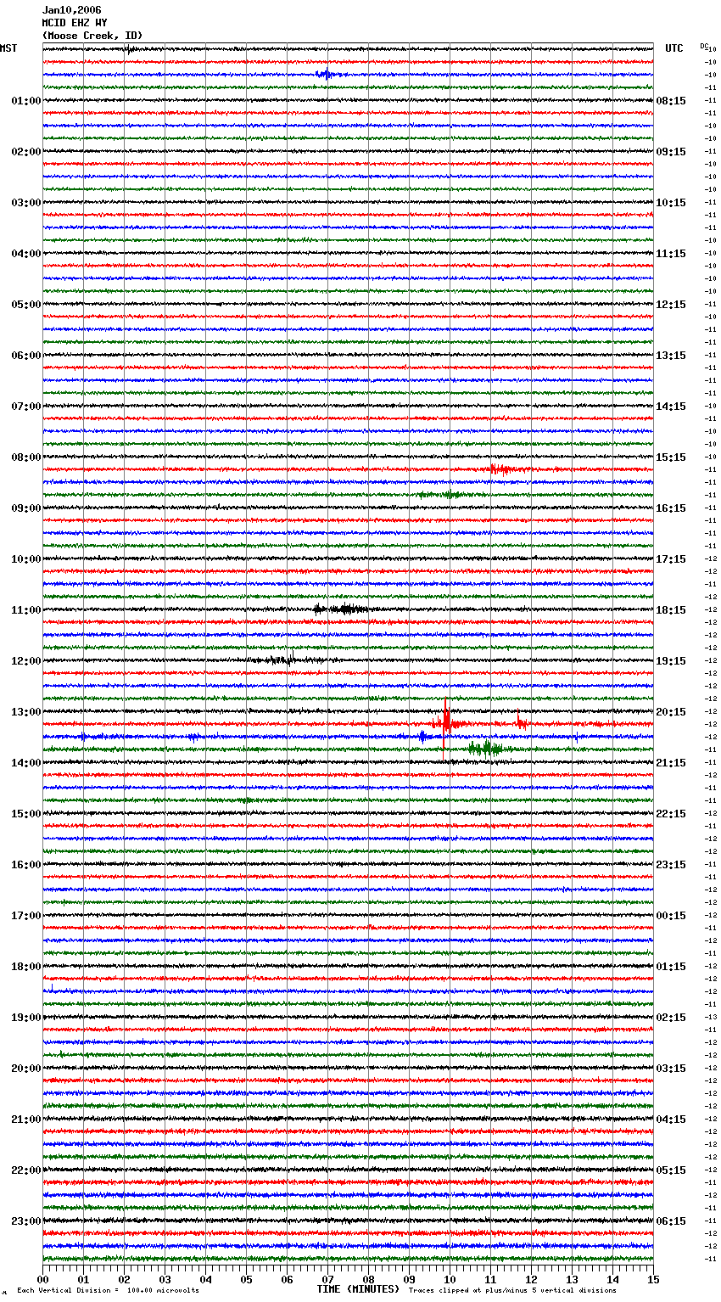Click the location text (Moose Creek, ID)

(92, 36)
